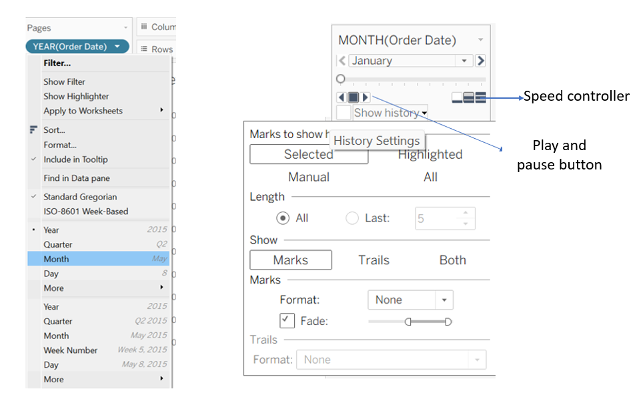Image resolution: width=641 pixels, height=393 pixels.
Task: Set playback speed to slow
Action: click(457, 97)
